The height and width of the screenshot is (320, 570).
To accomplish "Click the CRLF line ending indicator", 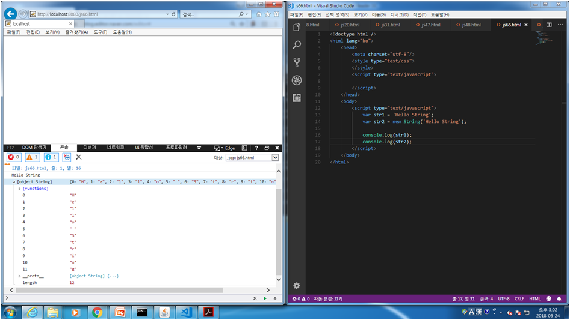I will (519, 298).
